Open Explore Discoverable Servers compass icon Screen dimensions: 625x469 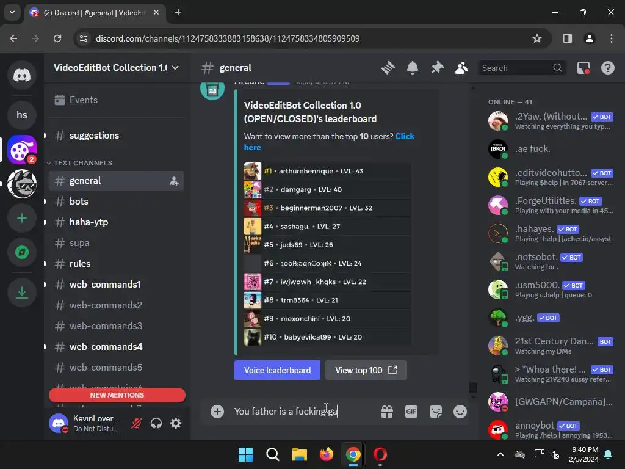pos(22,252)
